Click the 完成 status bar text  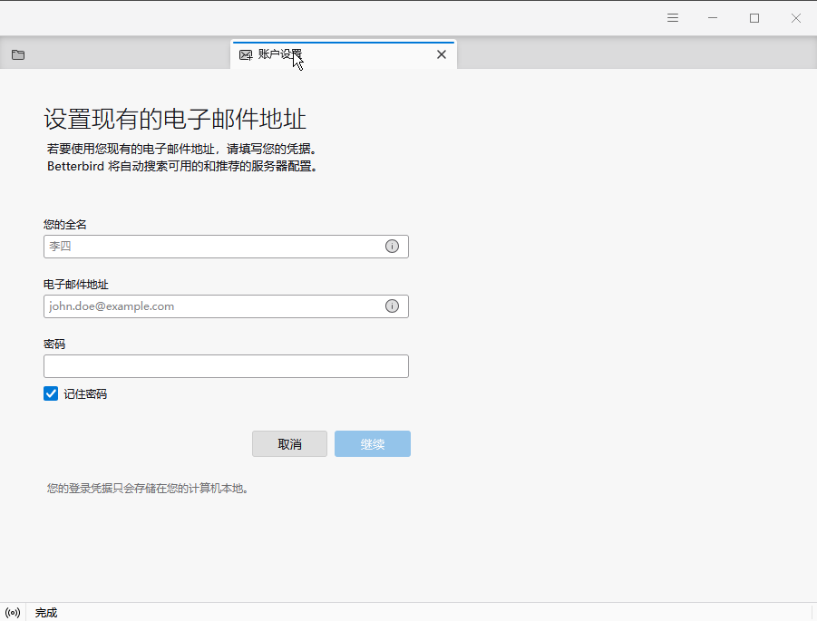point(46,613)
